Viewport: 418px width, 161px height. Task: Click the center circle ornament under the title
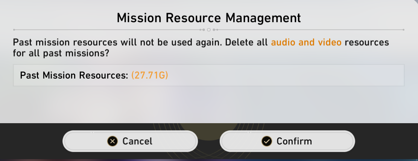209,29
